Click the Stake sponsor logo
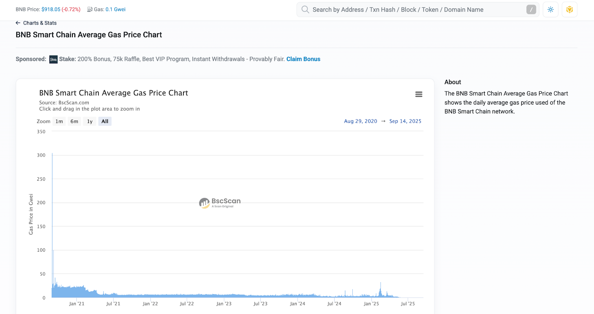The width and height of the screenshot is (594, 314). coord(53,59)
